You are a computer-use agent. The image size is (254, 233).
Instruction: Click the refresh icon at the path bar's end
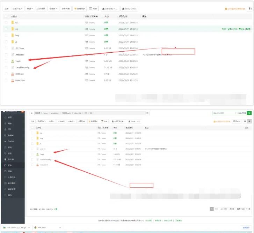coord(147,113)
